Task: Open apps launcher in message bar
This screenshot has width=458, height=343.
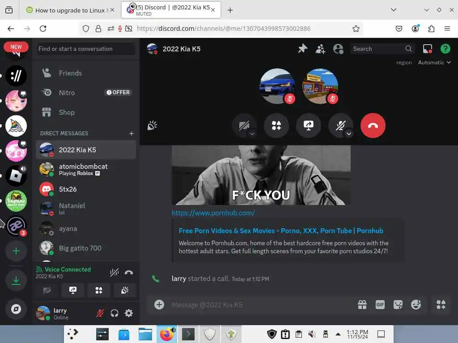Action: (441, 305)
